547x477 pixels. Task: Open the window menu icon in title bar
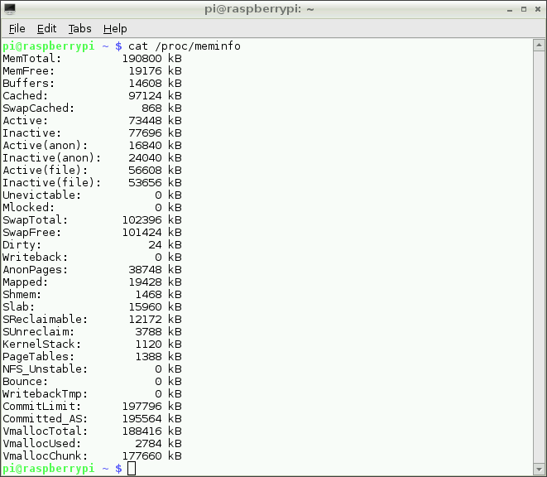[10, 9]
